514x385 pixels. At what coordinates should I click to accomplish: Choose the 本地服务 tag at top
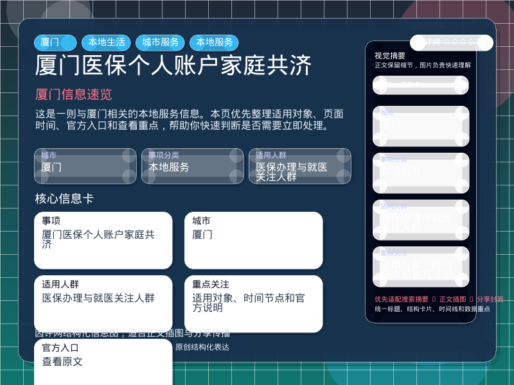tap(214, 42)
